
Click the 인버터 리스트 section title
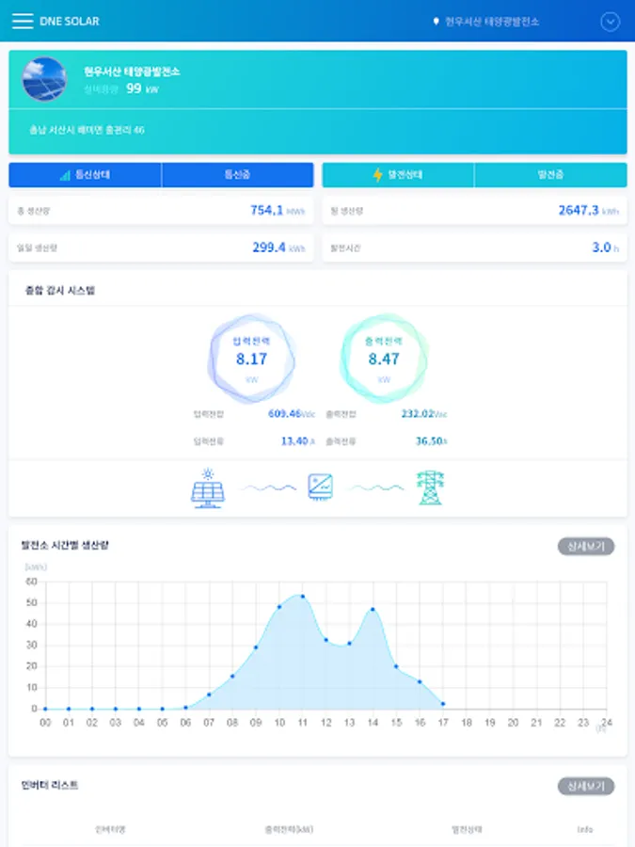tap(50, 786)
